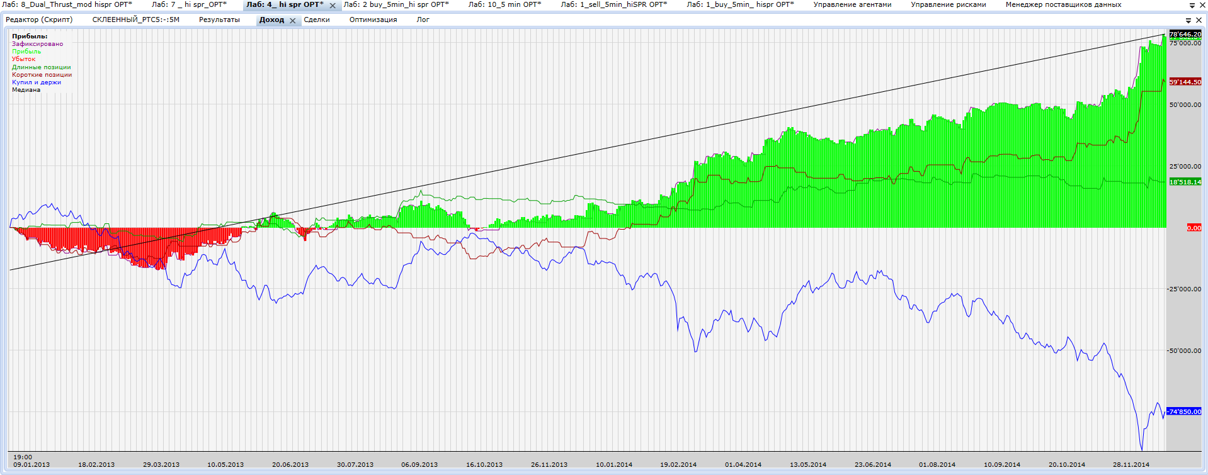The width and height of the screenshot is (1208, 475).
Task: Go to the Сделки tab
Action: pyautogui.click(x=317, y=20)
